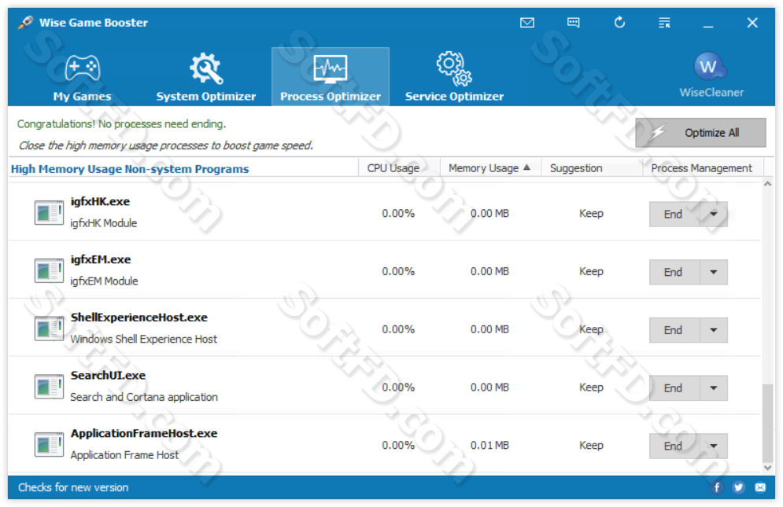Switch to the My Games tab

click(x=83, y=77)
